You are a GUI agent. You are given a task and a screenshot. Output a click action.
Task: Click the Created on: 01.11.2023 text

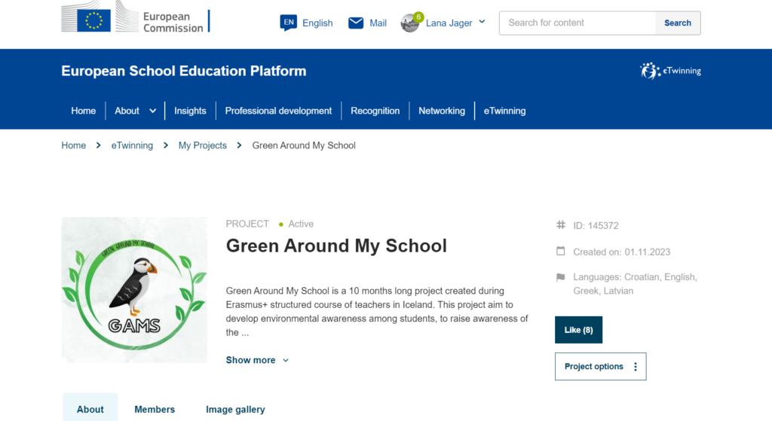[622, 252]
